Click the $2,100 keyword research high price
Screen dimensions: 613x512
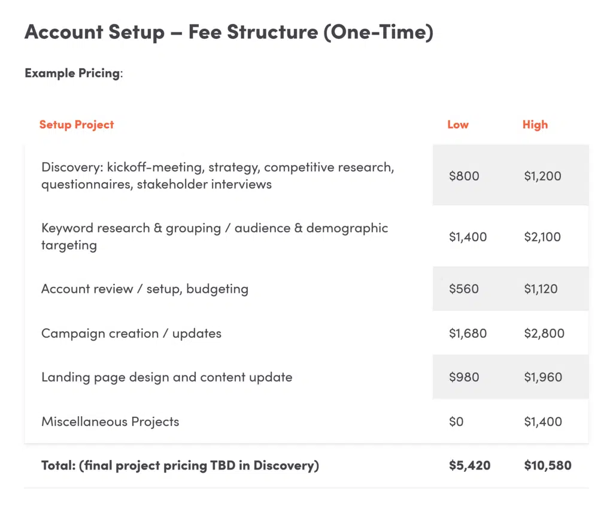(542, 237)
